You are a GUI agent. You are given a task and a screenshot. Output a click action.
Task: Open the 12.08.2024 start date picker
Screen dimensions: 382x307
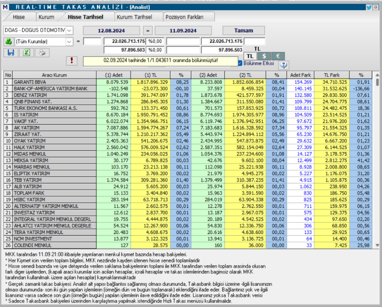click(111, 31)
